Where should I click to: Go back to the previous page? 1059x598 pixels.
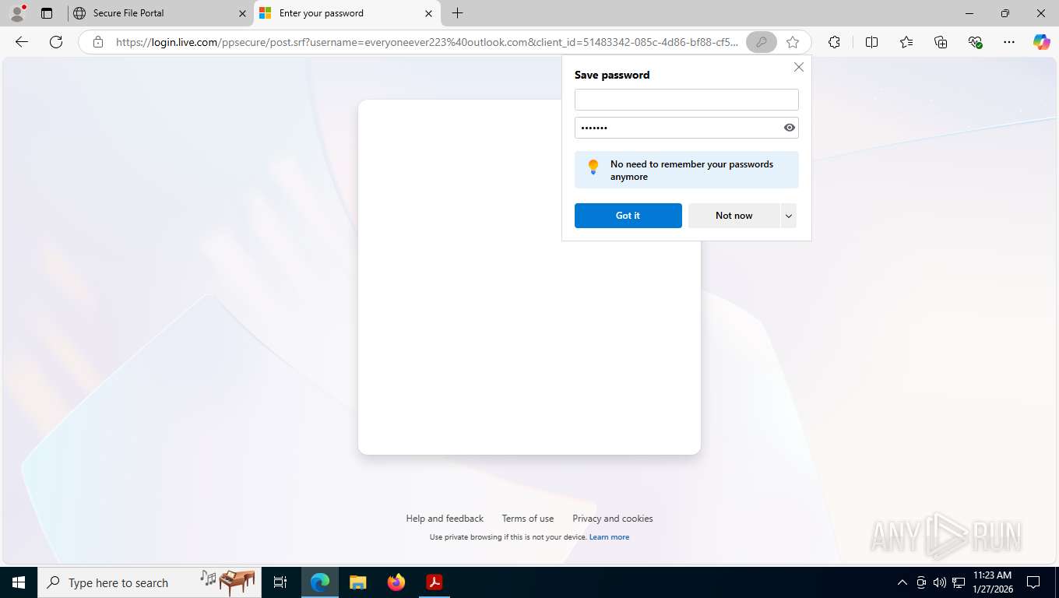[x=22, y=42]
